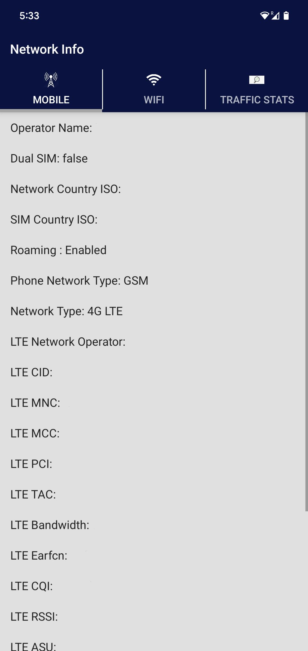The height and width of the screenshot is (651, 308).
Task: Tap the traffic stats magnifier icon
Action: tap(257, 80)
